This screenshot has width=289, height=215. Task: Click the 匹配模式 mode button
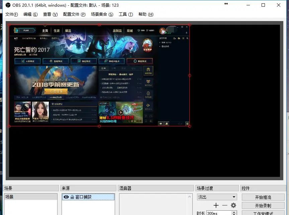(56, 61)
